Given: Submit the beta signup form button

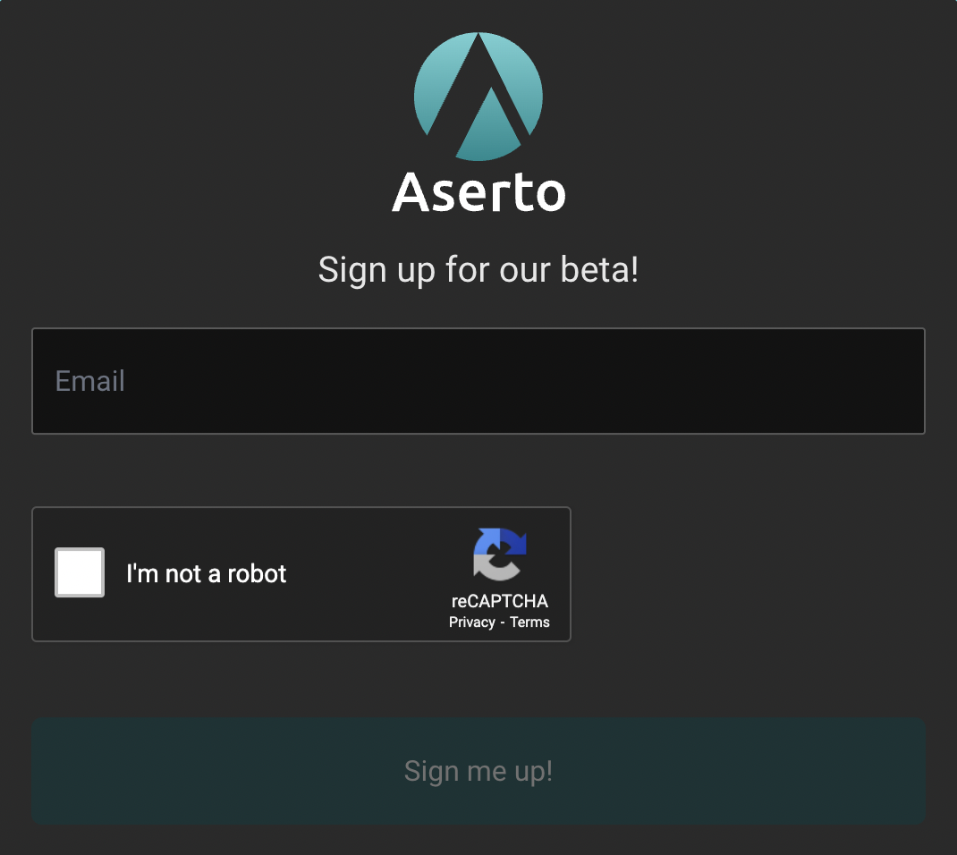Looking at the screenshot, I should [478, 772].
